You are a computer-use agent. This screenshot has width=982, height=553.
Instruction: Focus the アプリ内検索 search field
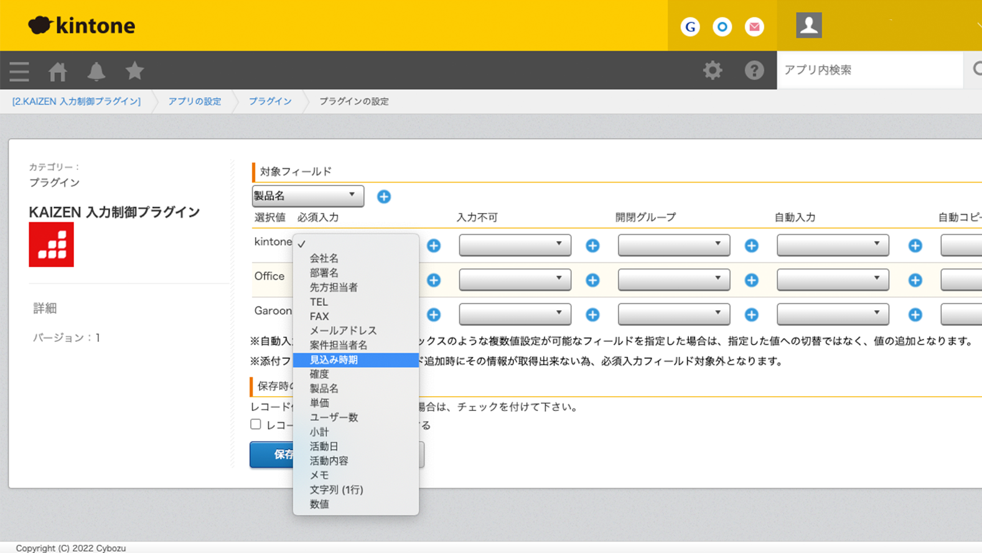click(x=870, y=70)
